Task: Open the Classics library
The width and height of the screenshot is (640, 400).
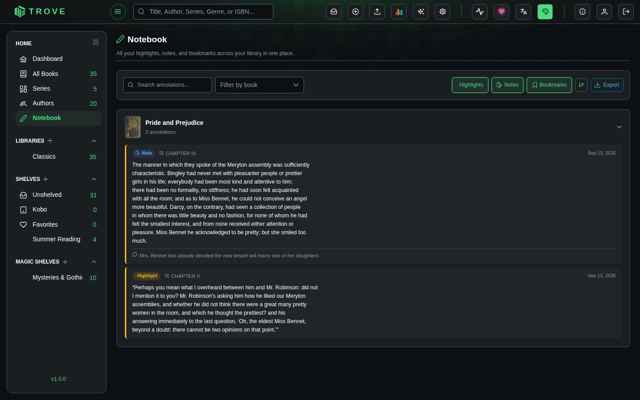Action: 58,156
